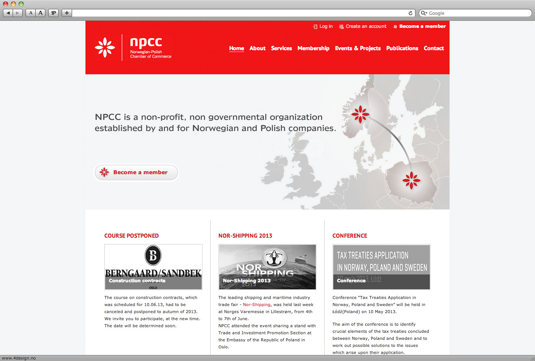Open the Publications menu item
Image resolution: width=535 pixels, height=361 pixels.
402,48
